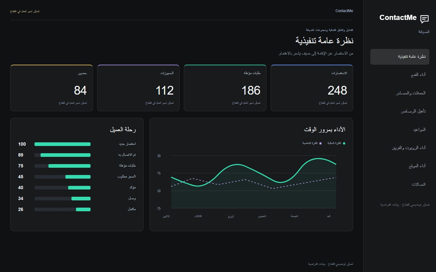The width and height of the screenshot is (436, 272).
Task: Click the ContactMe brand name in sidebar
Action: tap(398, 18)
